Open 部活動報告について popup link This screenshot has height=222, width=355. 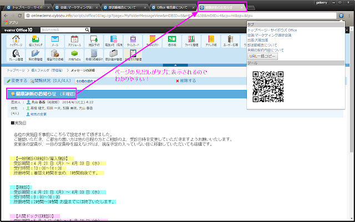[262, 45]
